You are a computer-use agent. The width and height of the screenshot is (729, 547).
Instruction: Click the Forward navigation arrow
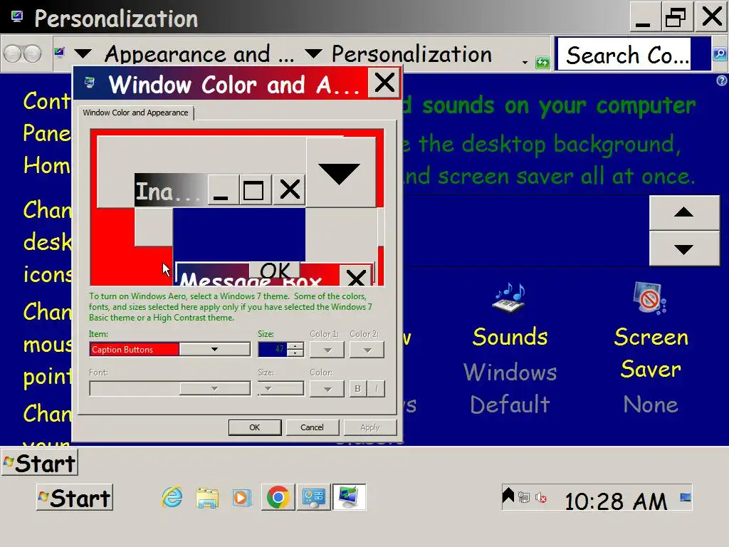click(32, 54)
